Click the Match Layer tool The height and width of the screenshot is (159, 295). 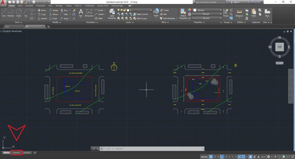click(140, 18)
